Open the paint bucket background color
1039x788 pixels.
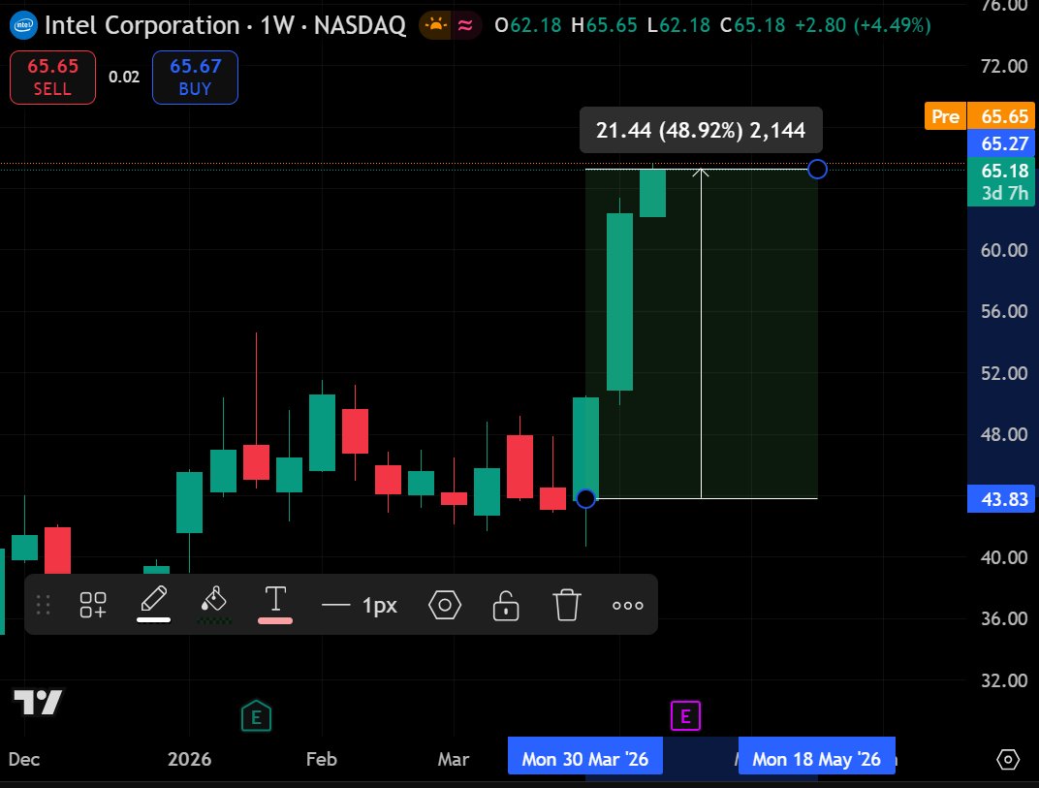tap(214, 603)
